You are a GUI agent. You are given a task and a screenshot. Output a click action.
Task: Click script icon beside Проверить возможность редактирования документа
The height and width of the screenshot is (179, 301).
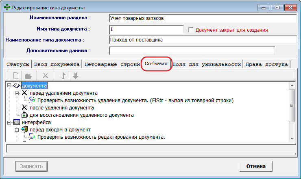click(x=32, y=137)
